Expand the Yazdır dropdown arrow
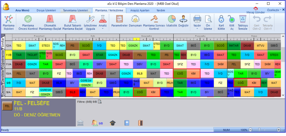The height and width of the screenshot is (136, 286). click(x=197, y=29)
